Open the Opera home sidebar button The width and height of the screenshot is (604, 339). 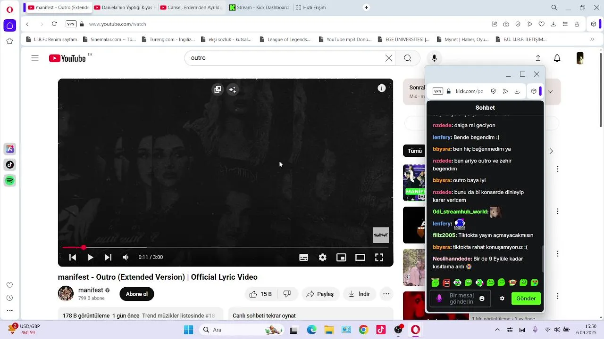coord(9,25)
